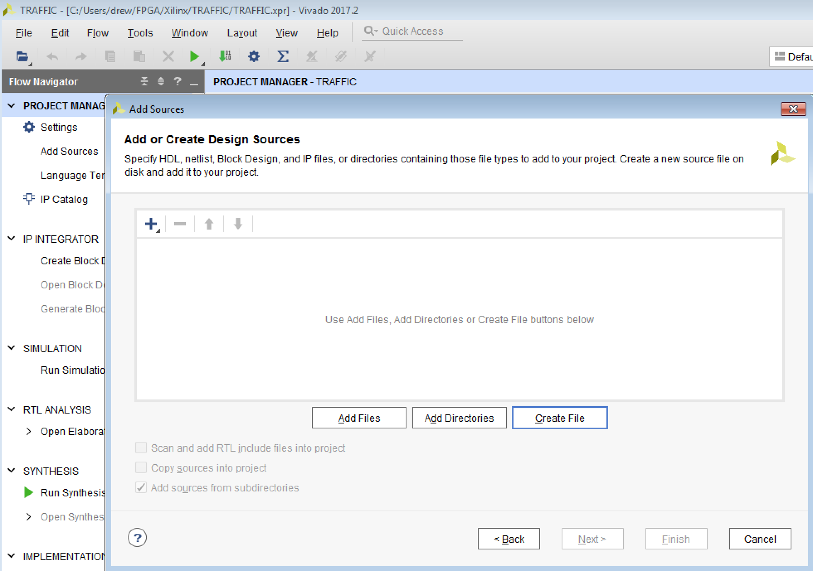Viewport: 813px width, 571px height.
Task: Click the plus add-source icon
Action: (151, 224)
